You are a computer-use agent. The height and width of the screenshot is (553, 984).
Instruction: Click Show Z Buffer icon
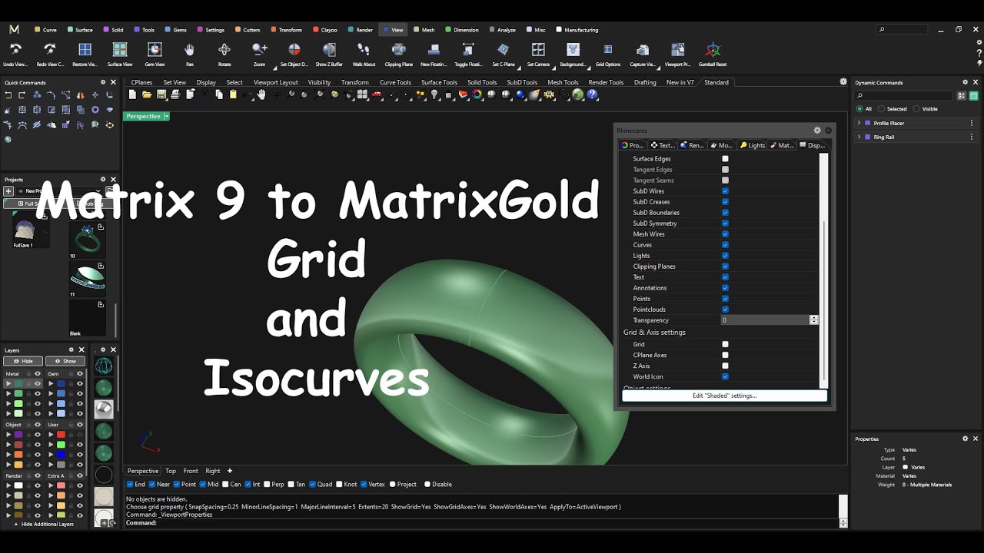(329, 49)
